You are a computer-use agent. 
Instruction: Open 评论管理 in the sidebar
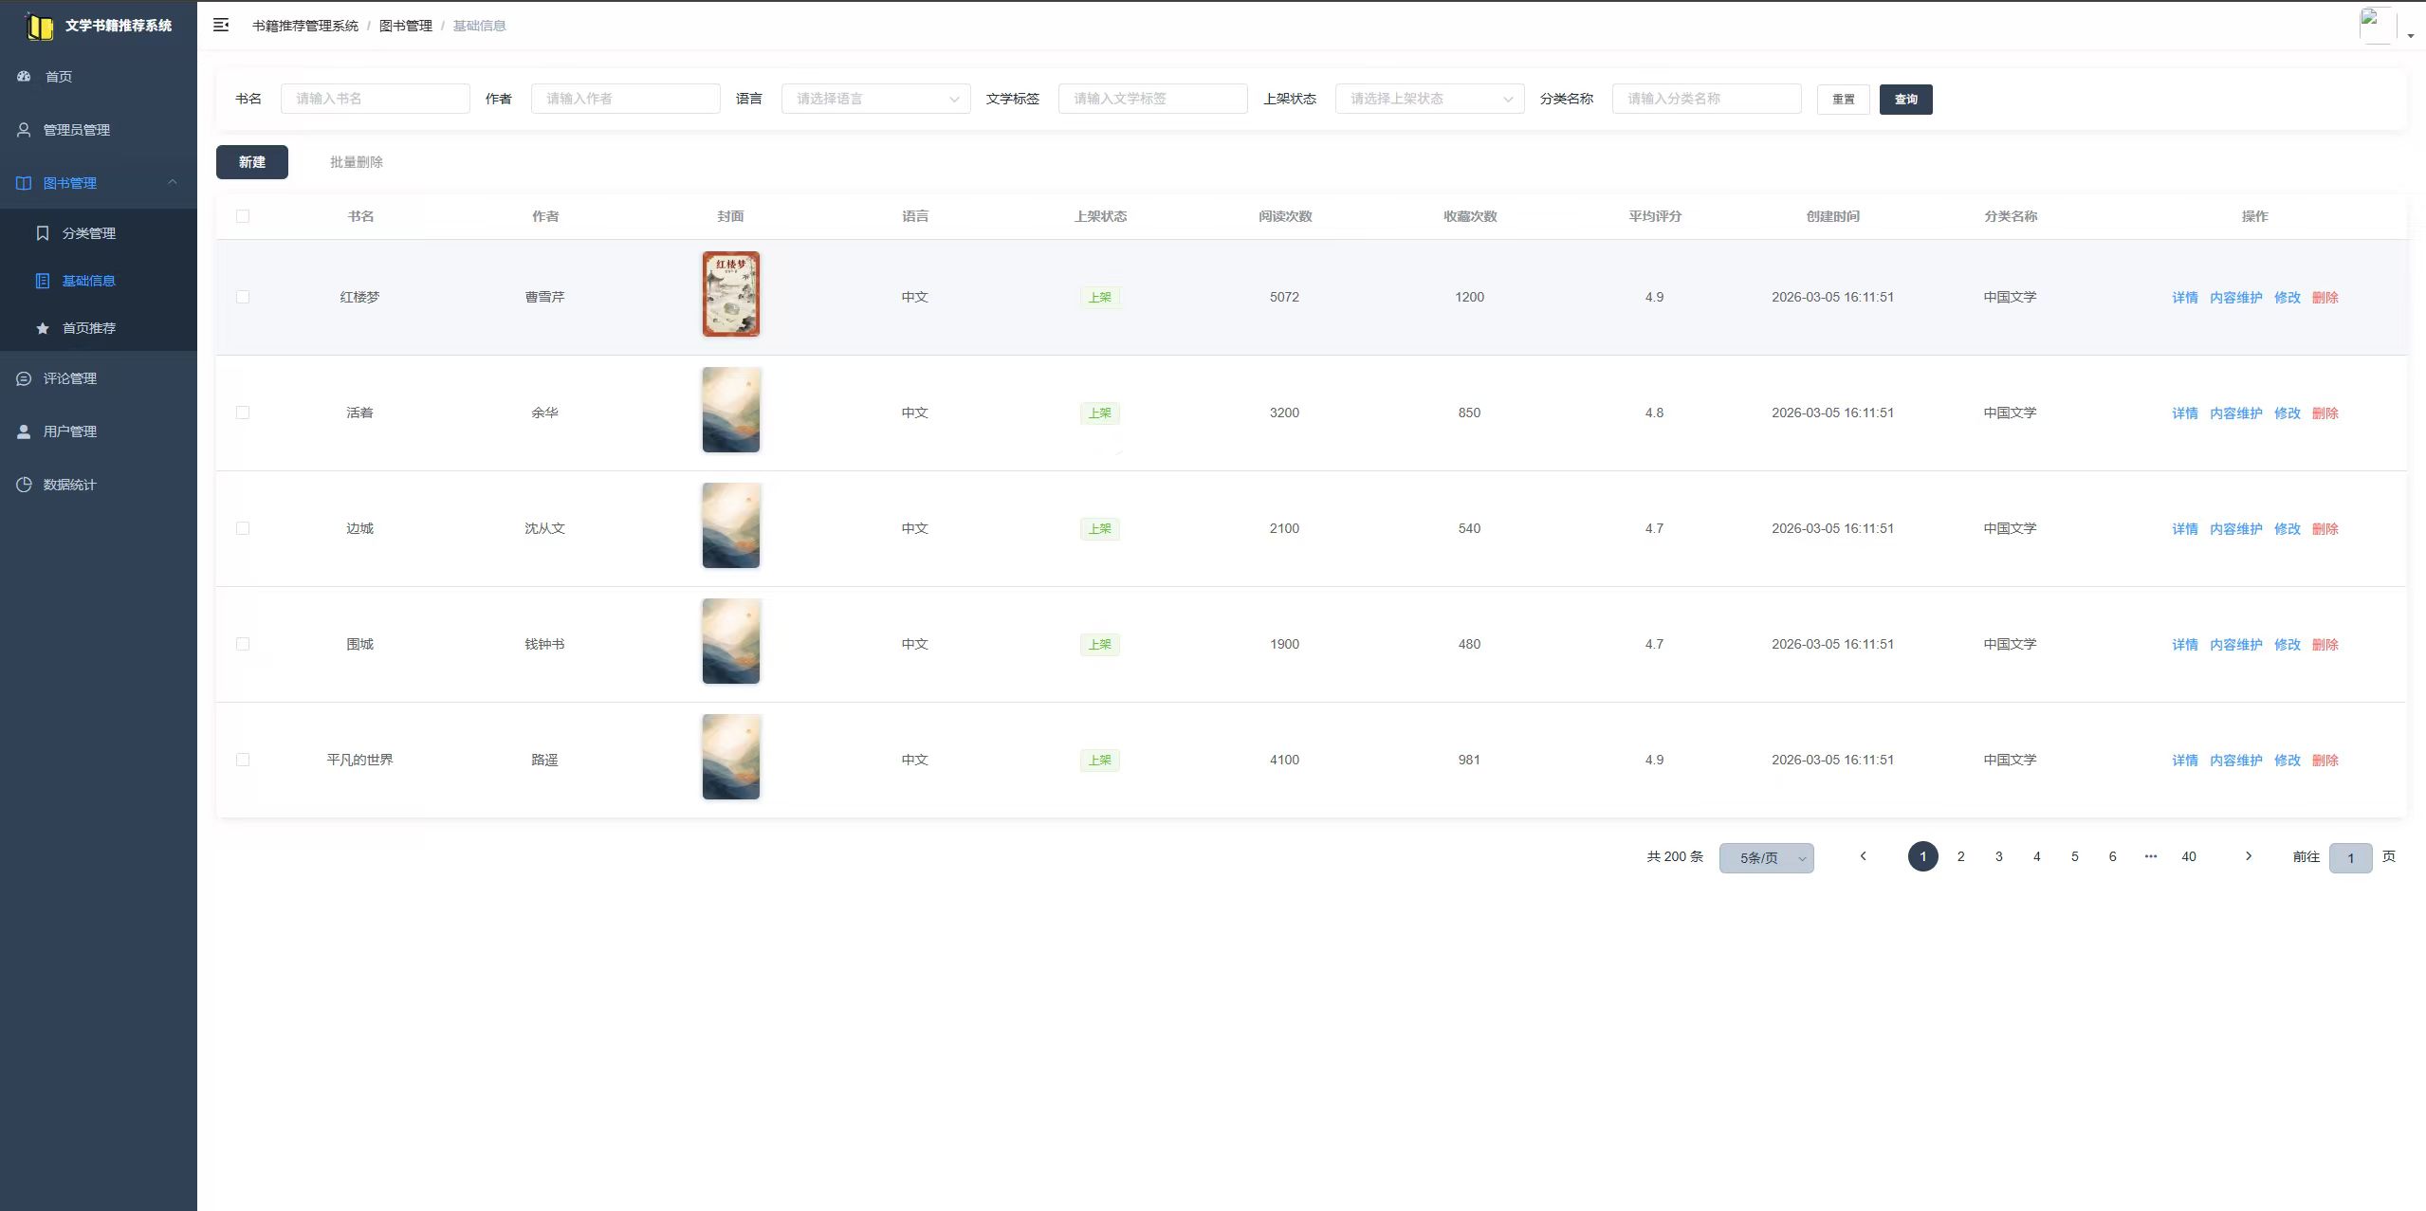point(99,378)
